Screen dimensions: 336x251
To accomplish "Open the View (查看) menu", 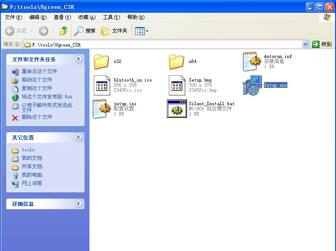I will click(62, 17).
